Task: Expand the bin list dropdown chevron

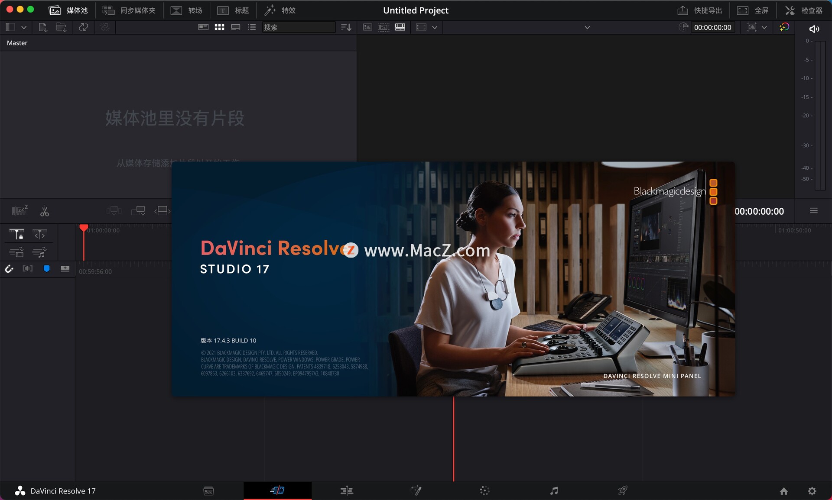Action: pyautogui.click(x=24, y=27)
